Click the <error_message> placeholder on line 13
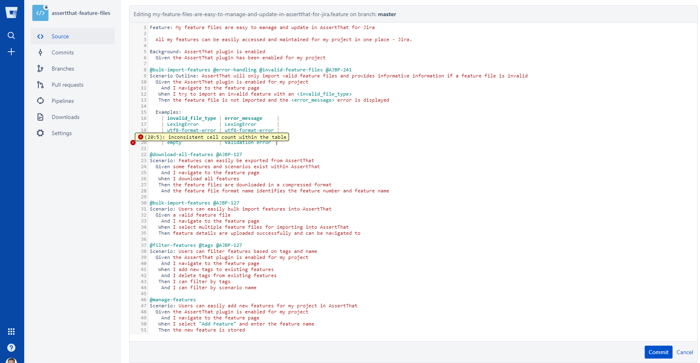Image resolution: width=700 pixels, height=363 pixels. (x=313, y=100)
